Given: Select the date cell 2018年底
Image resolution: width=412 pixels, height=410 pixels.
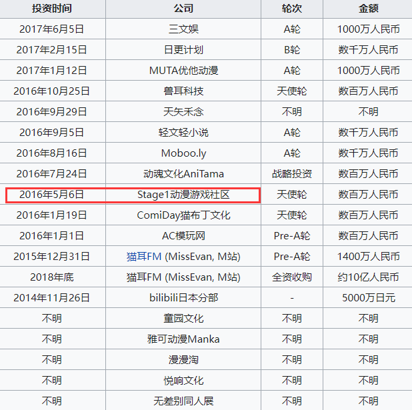Looking at the screenshot, I should coord(52,277).
